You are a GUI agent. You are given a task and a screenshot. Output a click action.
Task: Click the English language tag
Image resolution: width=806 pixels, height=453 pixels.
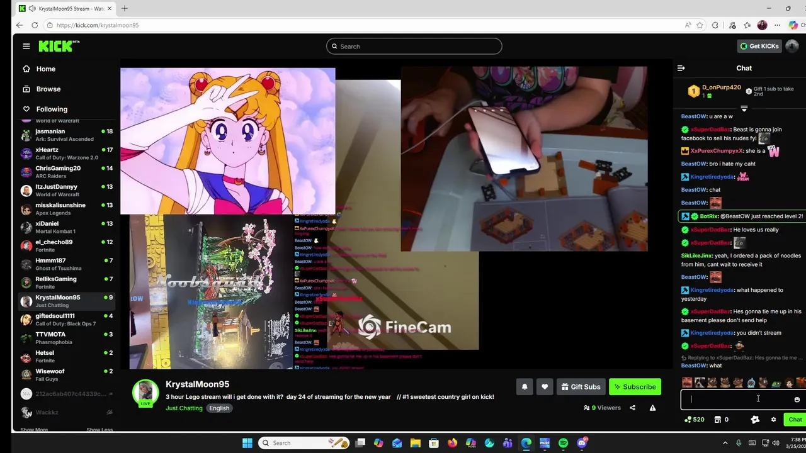(219, 408)
